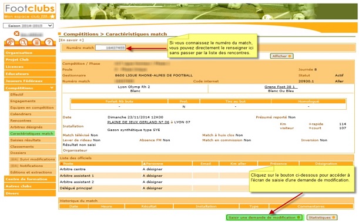This screenshot has height=222, width=359.
Task: Click the Historique du match Date header
Action: (x=73, y=206)
